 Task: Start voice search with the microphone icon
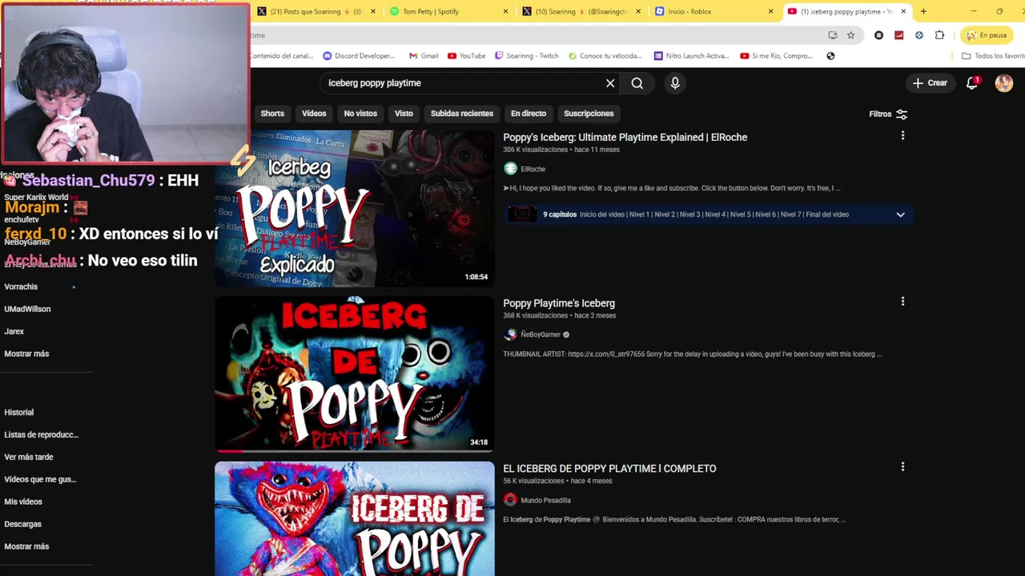click(x=675, y=83)
